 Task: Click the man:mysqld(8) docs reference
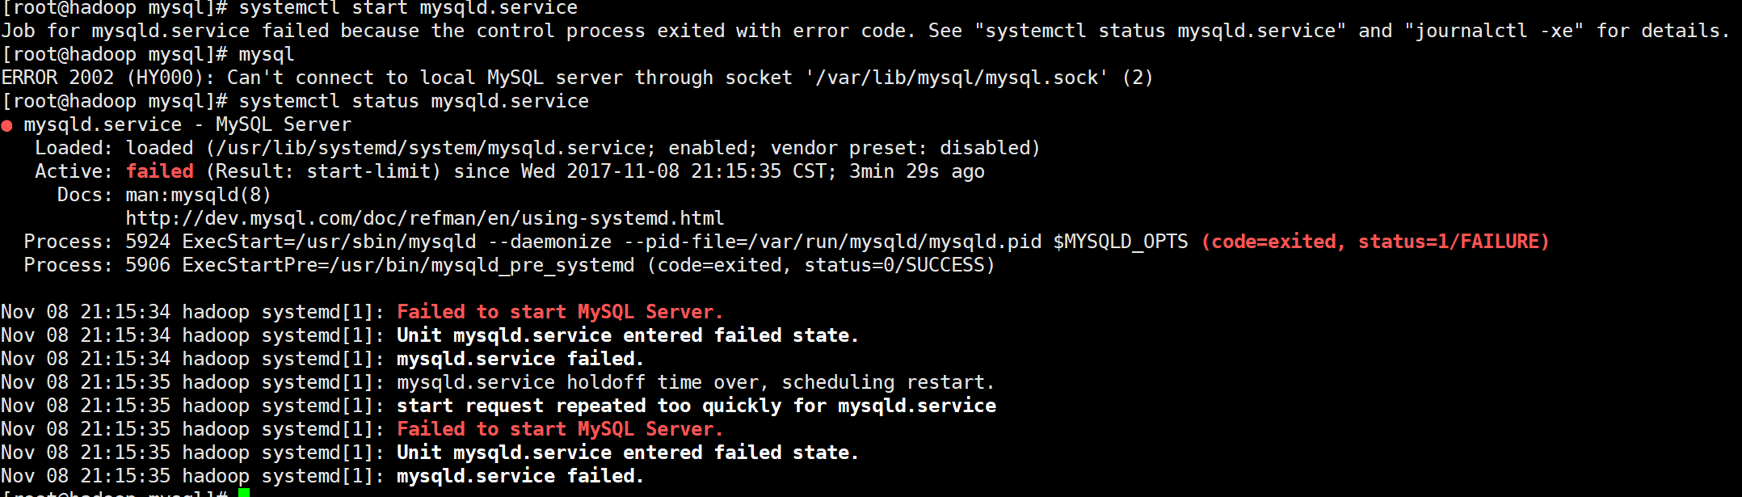click(198, 196)
